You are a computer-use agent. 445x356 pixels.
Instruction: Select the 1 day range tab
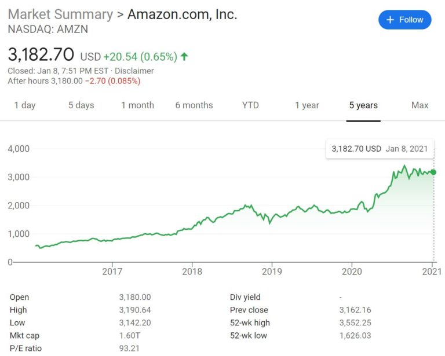coord(25,105)
